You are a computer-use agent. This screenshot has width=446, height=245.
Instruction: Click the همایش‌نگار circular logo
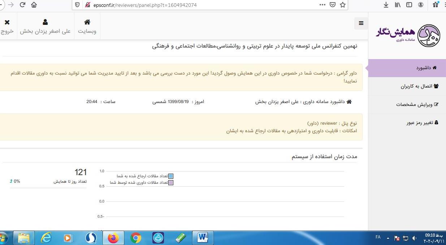coord(428,35)
